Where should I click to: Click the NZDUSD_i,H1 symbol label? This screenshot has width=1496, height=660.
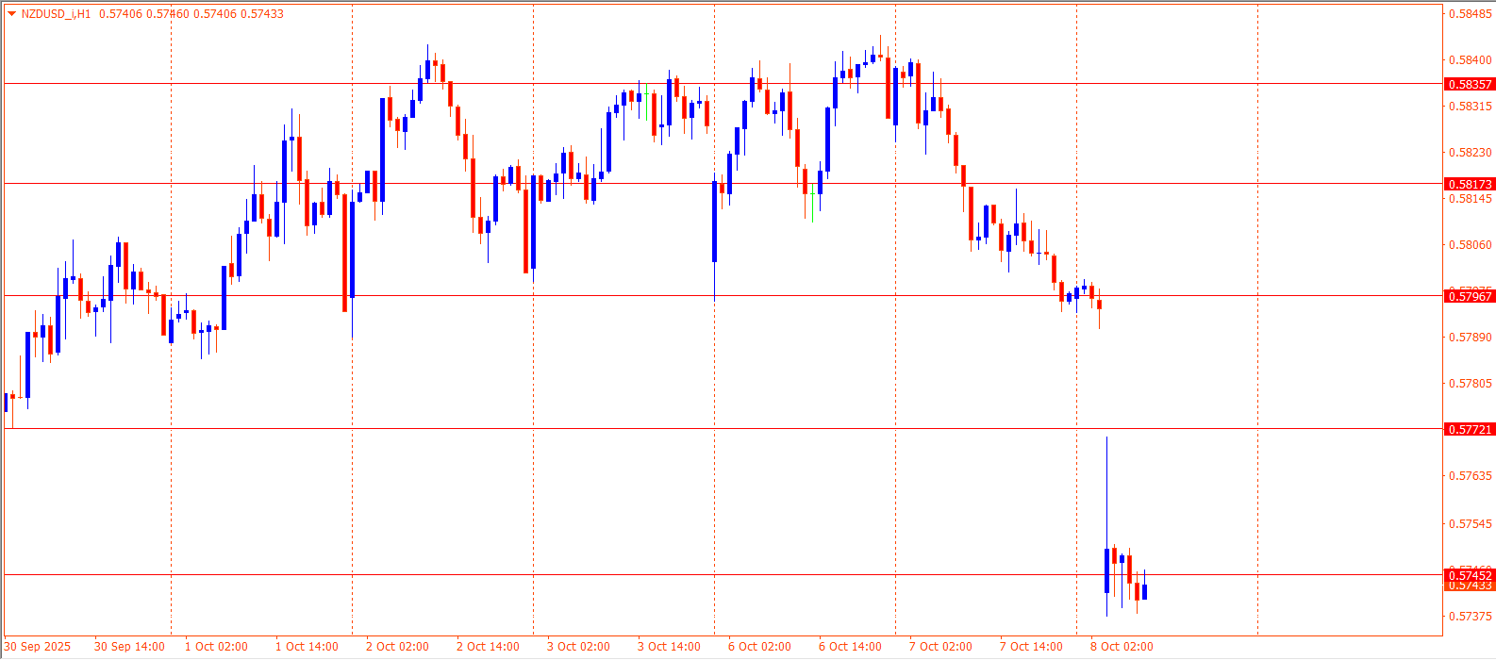(56, 14)
